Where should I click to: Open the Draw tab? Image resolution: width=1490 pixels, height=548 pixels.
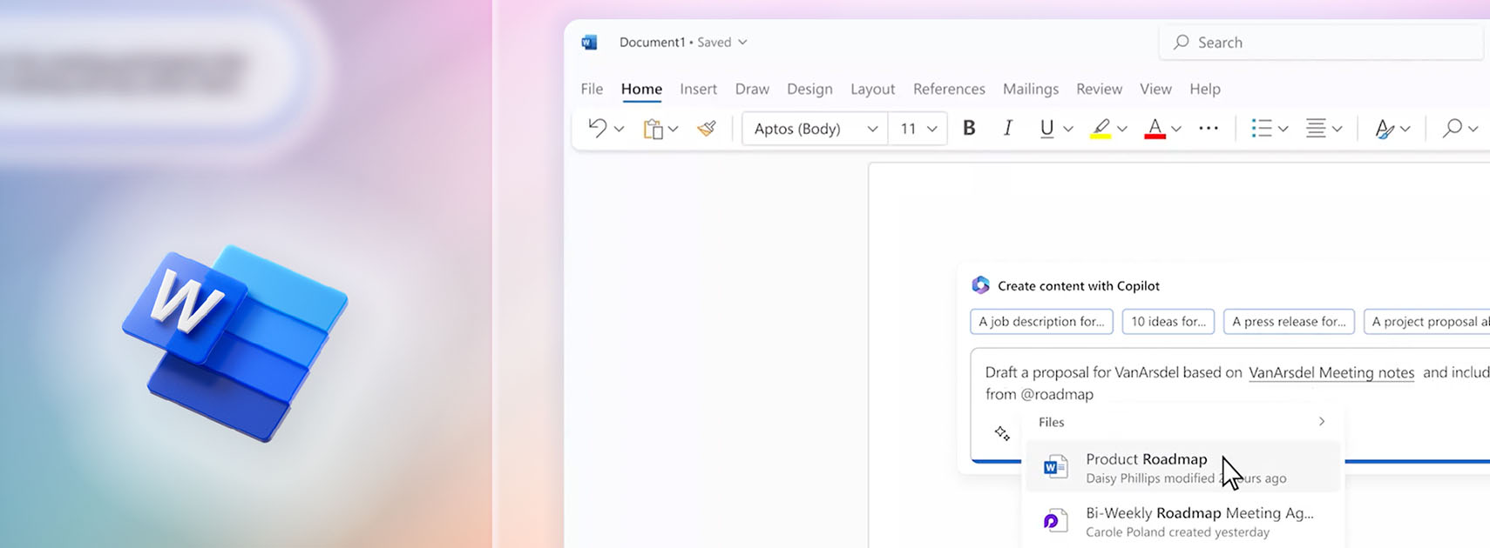tap(752, 89)
